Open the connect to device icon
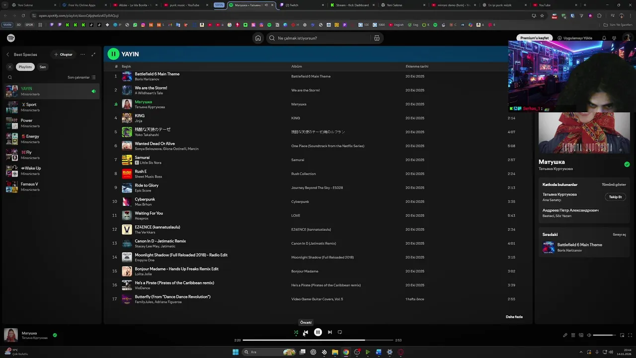Image resolution: width=636 pixels, height=358 pixels. tap(581, 335)
